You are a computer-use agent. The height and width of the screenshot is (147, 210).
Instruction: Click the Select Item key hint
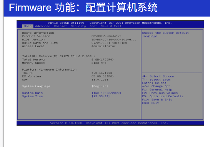[156, 80]
